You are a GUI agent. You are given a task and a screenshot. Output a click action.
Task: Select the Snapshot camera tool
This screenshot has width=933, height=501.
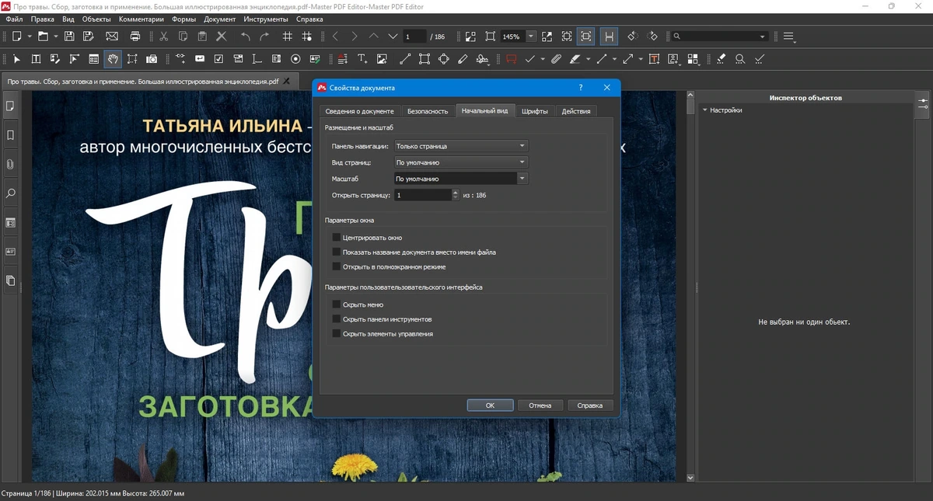(x=152, y=58)
